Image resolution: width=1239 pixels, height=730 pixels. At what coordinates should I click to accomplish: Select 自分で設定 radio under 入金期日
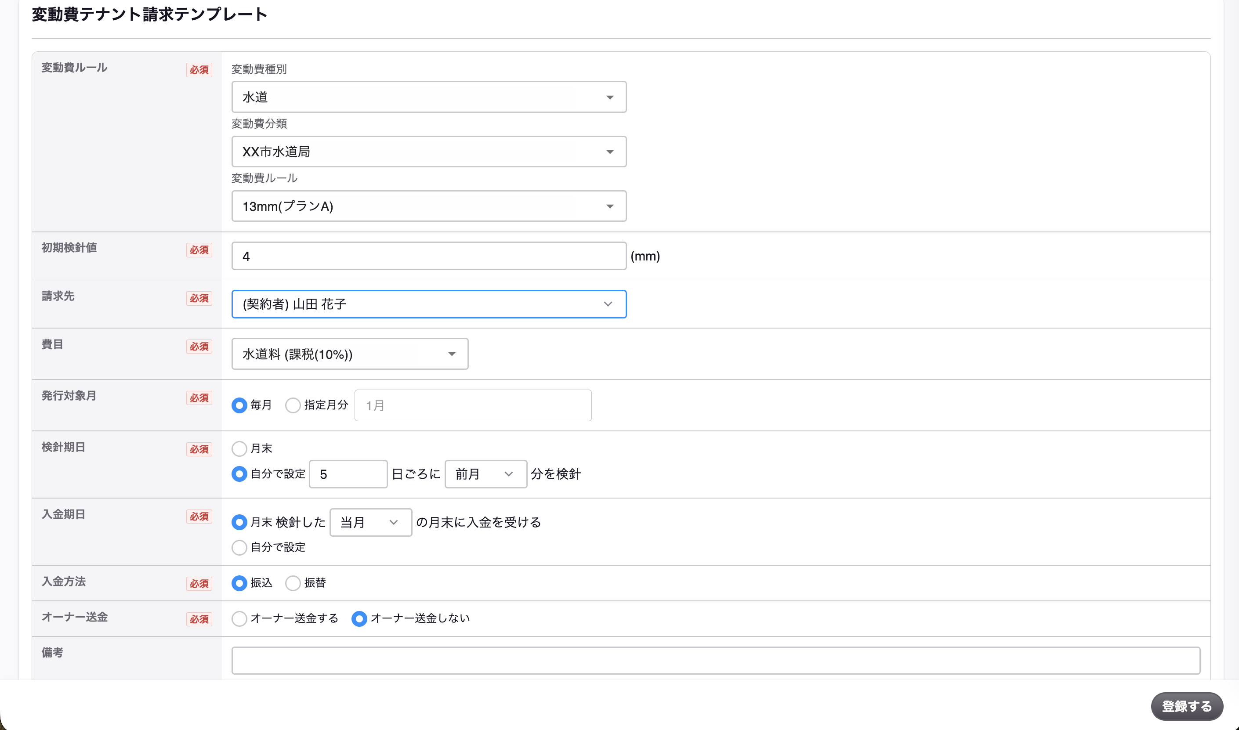(239, 547)
